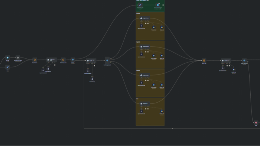Add a tool to the first AI Agent
The width and height of the screenshot is (260, 146).
(x=55, y=65)
